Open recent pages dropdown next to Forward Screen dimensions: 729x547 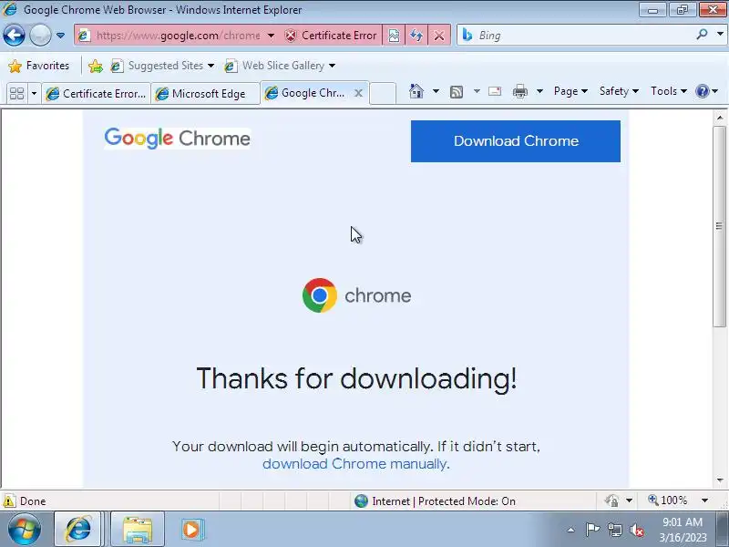pyautogui.click(x=60, y=36)
